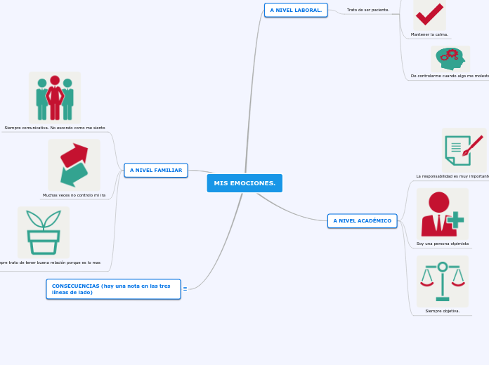Select 'Mantener la calma.' text
489x365 pixels.
429,34
